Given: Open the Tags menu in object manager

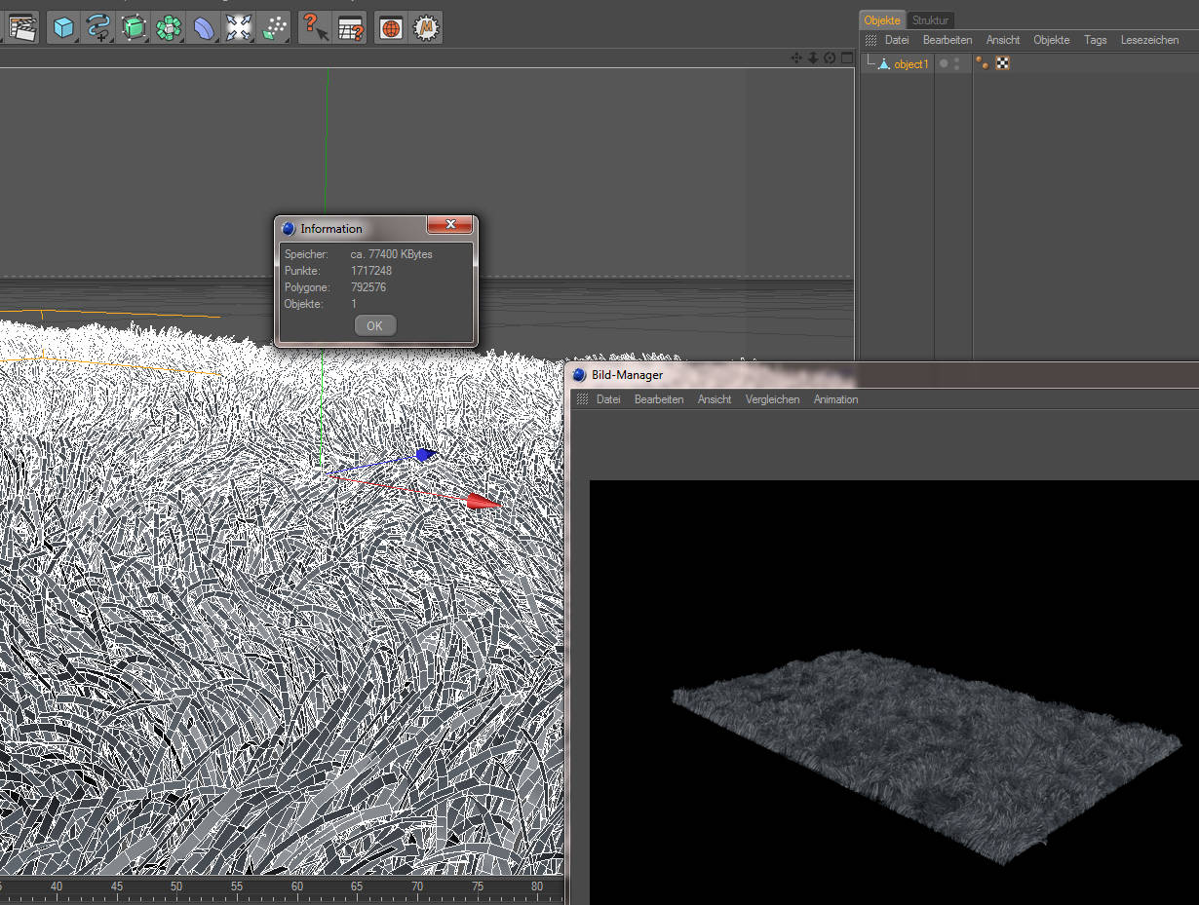Looking at the screenshot, I should point(1095,40).
